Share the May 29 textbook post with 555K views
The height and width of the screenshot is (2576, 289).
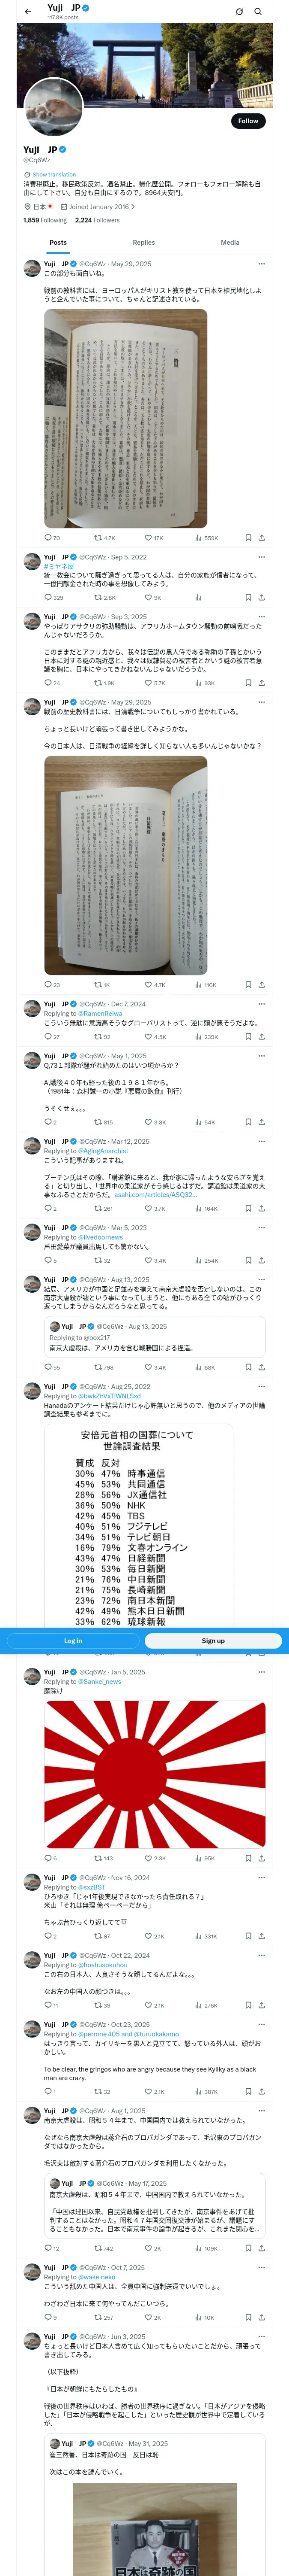(x=261, y=538)
